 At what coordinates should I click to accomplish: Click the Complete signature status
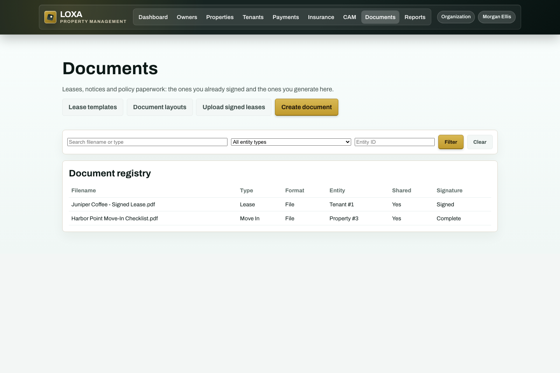pyautogui.click(x=449, y=218)
